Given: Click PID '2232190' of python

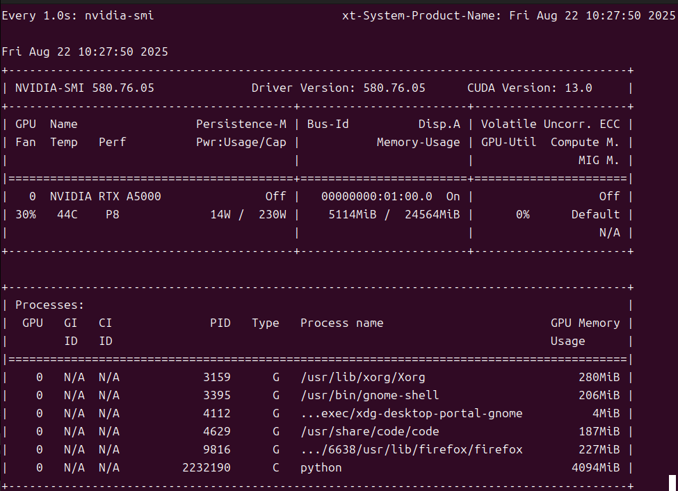Looking at the screenshot, I should pos(207,468).
